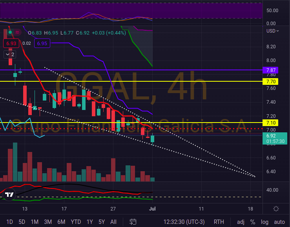The width and height of the screenshot is (290, 227).
Task: Open chart settings gear icon
Action: tap(276, 209)
